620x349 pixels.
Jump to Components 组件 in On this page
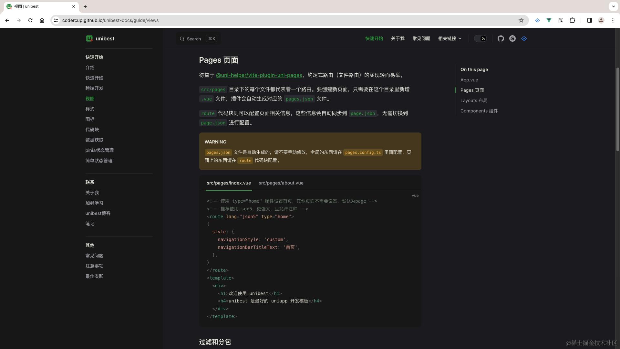[479, 111]
